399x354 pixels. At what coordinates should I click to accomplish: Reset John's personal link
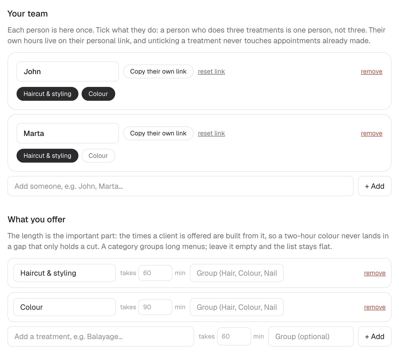[x=212, y=71]
